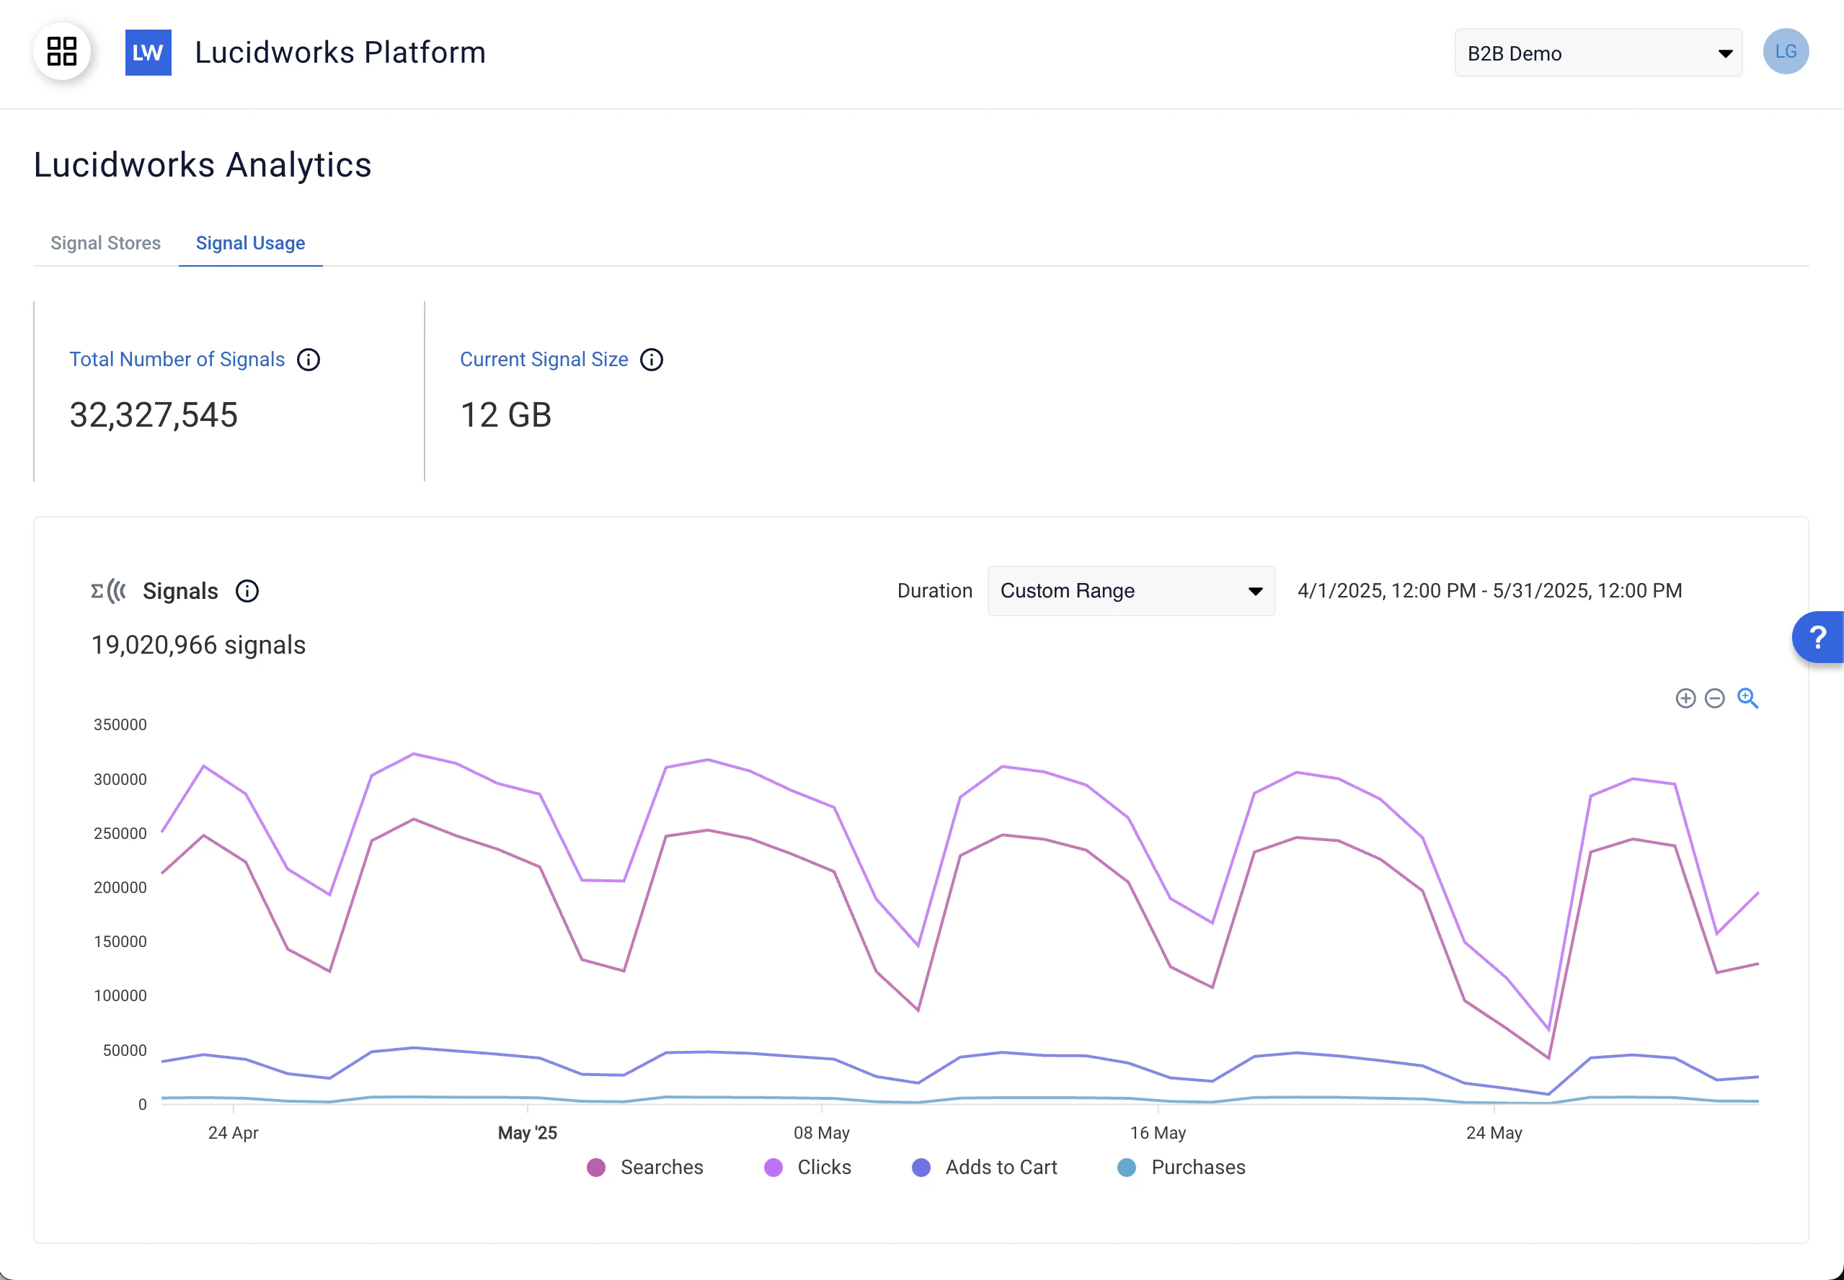Click the Clicks legend color dot
This screenshot has height=1280, width=1844.
[x=773, y=1168]
